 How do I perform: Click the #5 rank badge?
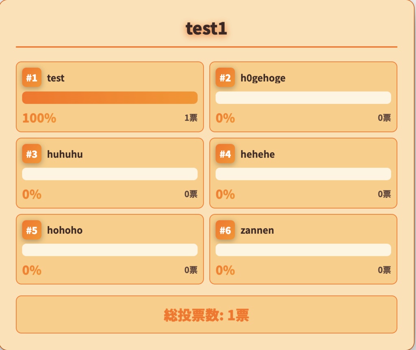pyautogui.click(x=32, y=230)
